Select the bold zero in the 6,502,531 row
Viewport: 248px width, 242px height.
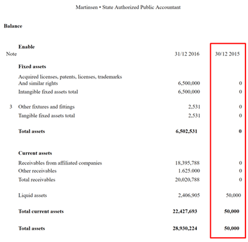pos(240,131)
